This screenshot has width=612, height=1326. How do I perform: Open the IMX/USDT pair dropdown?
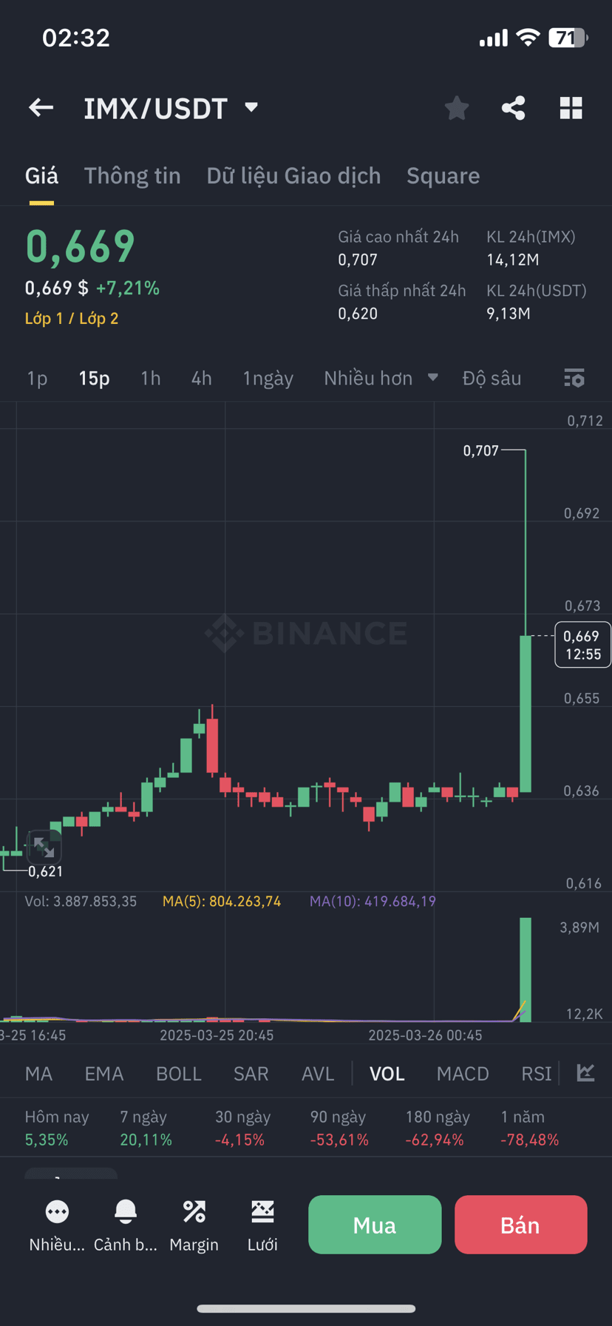(x=250, y=108)
